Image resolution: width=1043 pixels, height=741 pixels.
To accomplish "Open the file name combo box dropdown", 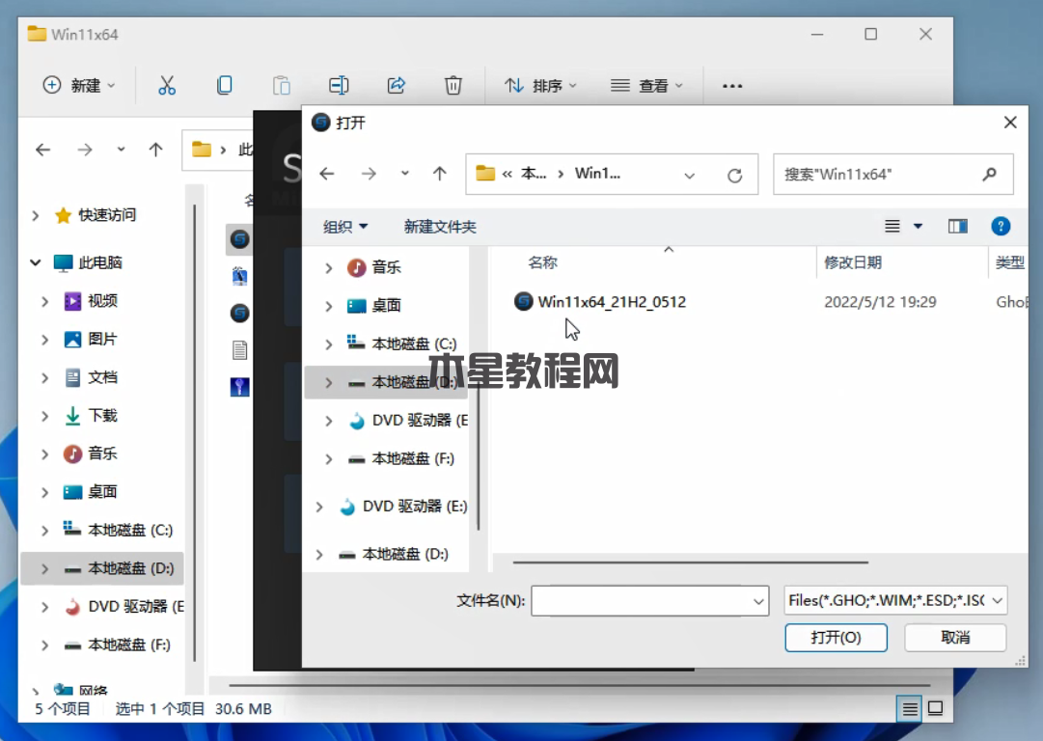I will pyautogui.click(x=758, y=601).
